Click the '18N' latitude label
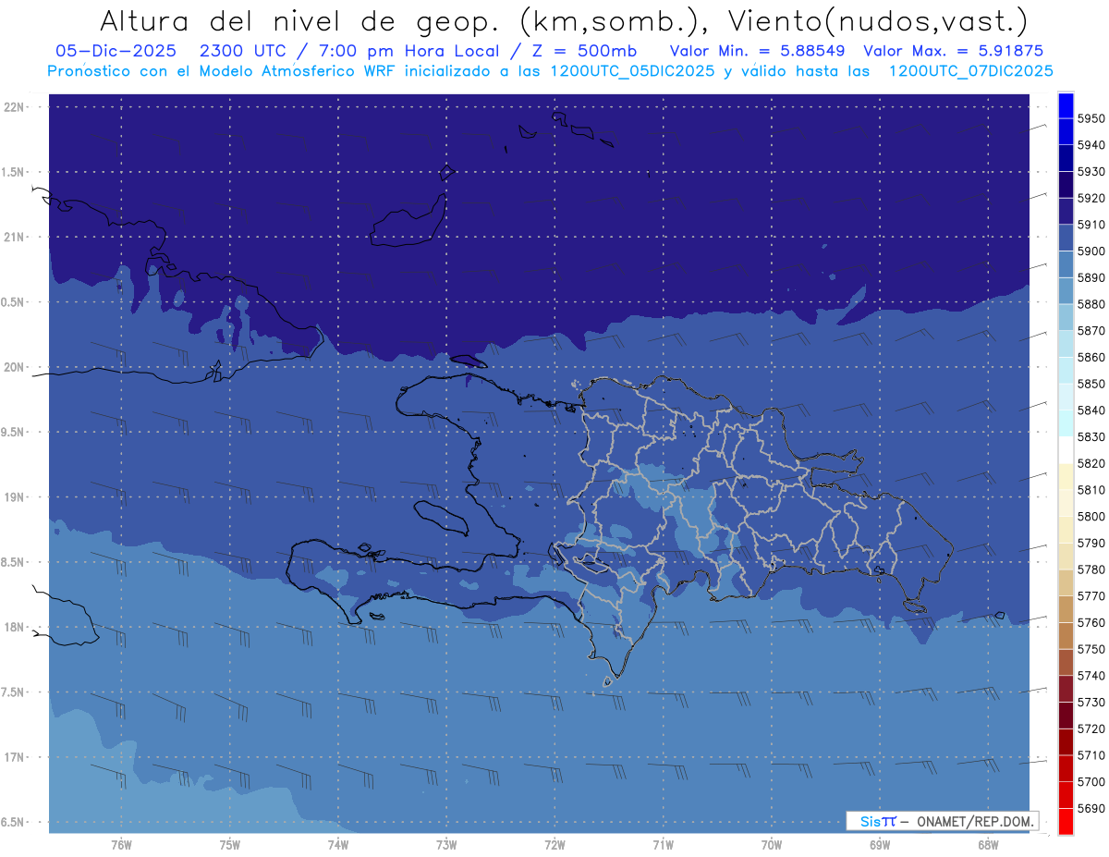Image resolution: width=1109 pixels, height=857 pixels. (x=15, y=628)
